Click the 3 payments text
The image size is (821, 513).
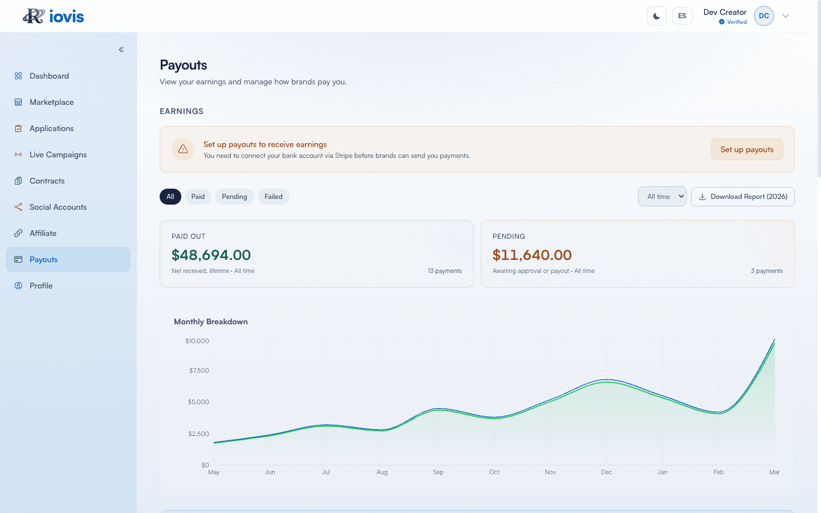(767, 271)
